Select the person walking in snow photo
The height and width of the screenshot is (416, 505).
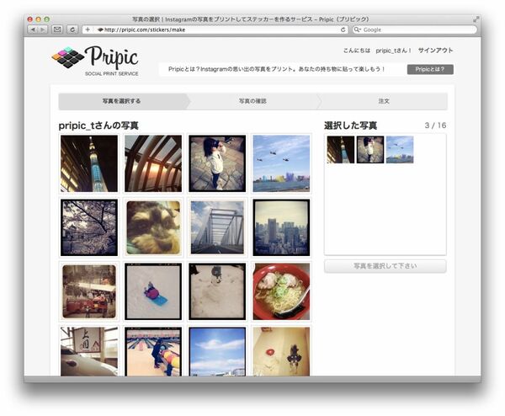(x=217, y=291)
